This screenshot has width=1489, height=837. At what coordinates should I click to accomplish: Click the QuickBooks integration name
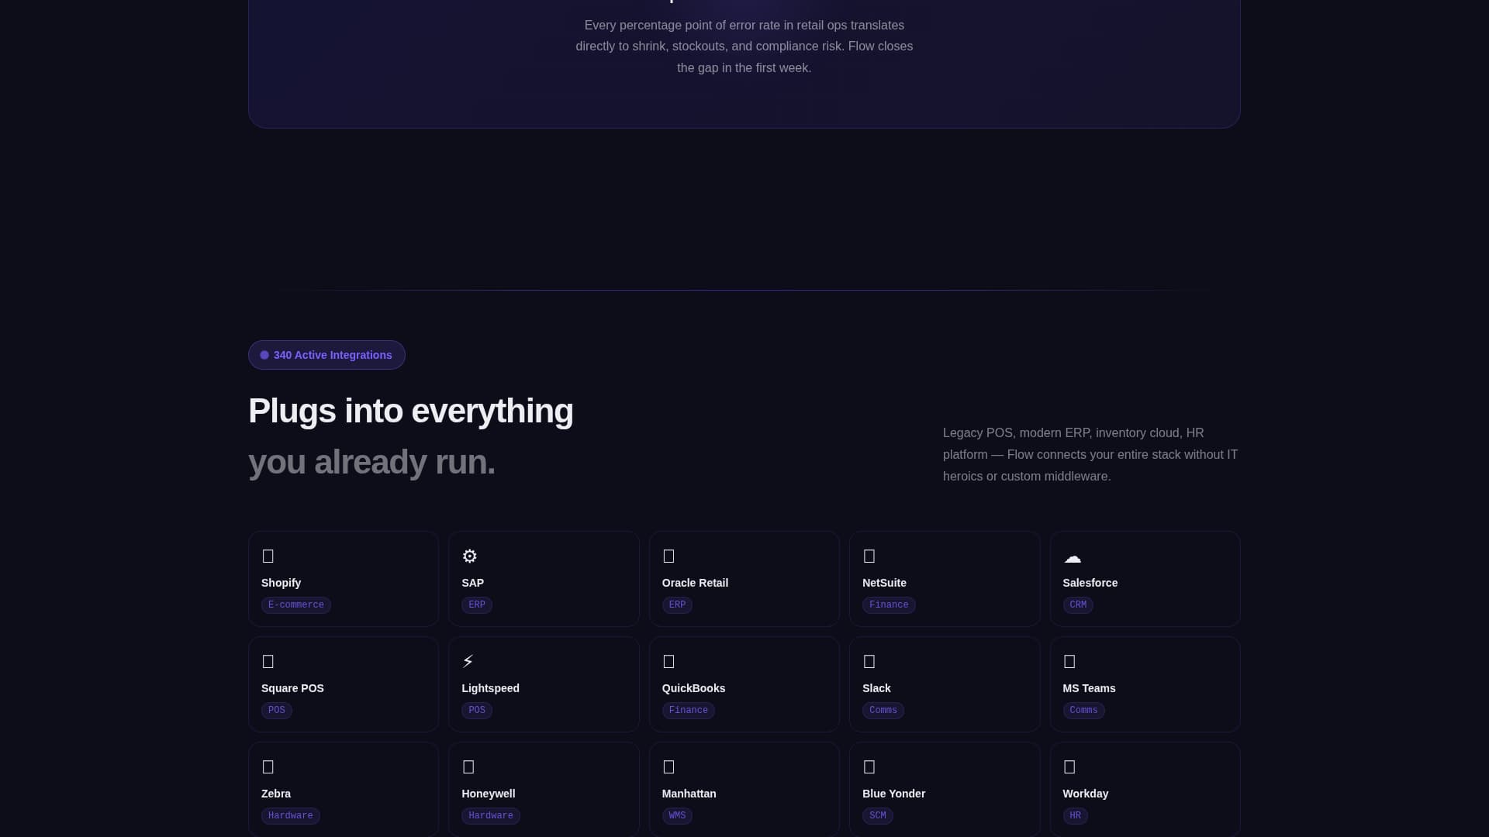(x=693, y=688)
